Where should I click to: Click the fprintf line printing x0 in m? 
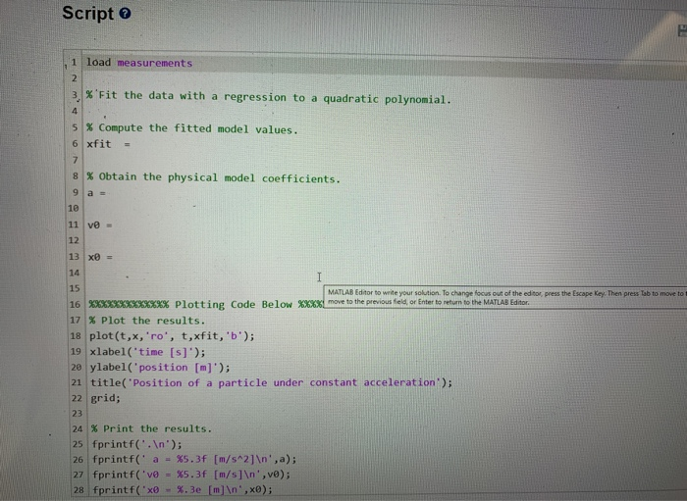183,489
